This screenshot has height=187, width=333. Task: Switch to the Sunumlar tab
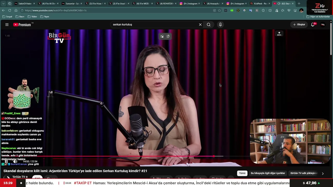click(x=71, y=4)
